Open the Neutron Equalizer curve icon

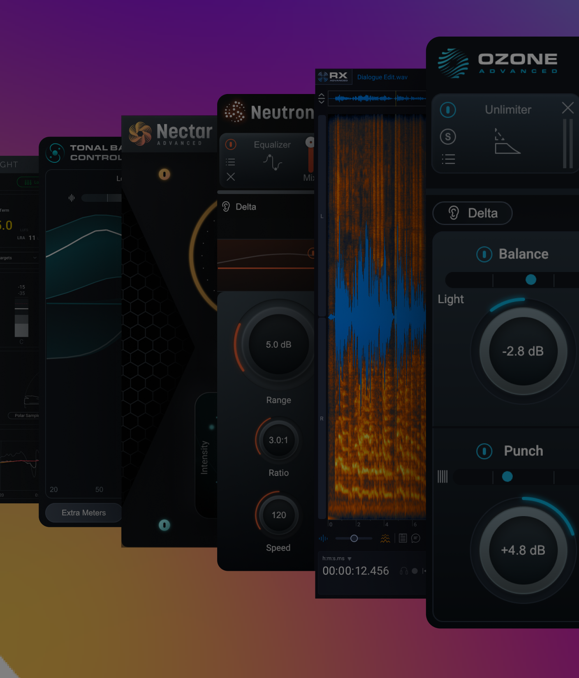pos(272,162)
